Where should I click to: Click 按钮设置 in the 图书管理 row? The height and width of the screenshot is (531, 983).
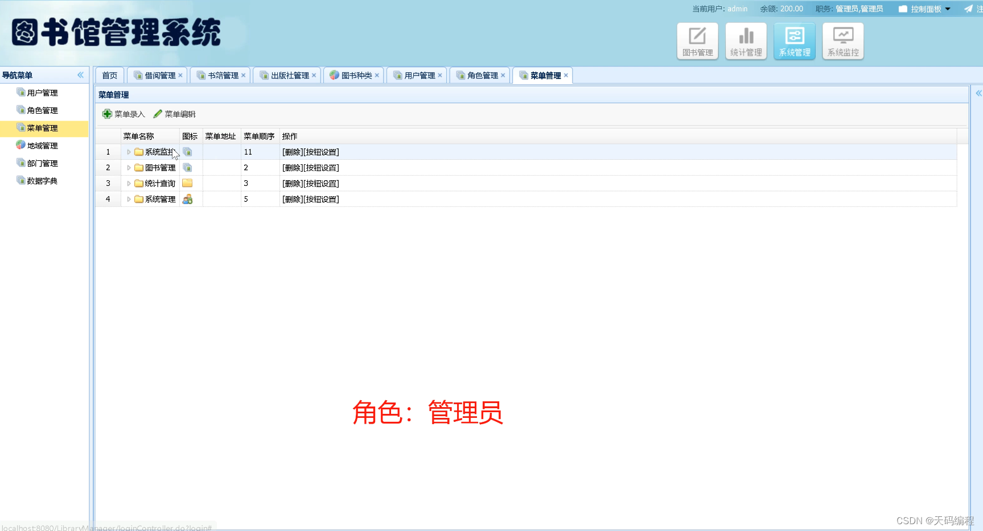(322, 168)
